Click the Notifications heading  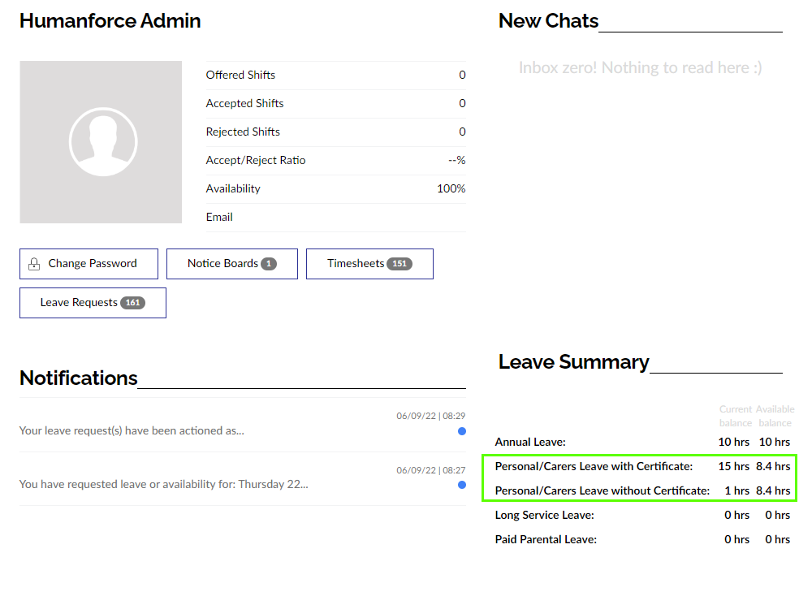click(79, 378)
